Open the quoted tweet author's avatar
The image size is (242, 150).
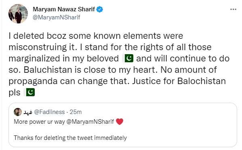(x=18, y=112)
